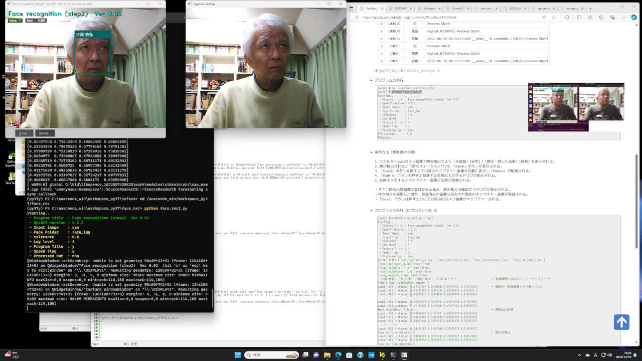Click the blue scroll-to-top arrow button
The image size is (642, 361).
[x=621, y=322]
